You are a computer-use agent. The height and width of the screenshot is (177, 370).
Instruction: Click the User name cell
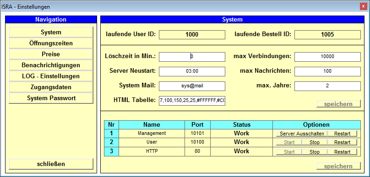click(x=152, y=142)
